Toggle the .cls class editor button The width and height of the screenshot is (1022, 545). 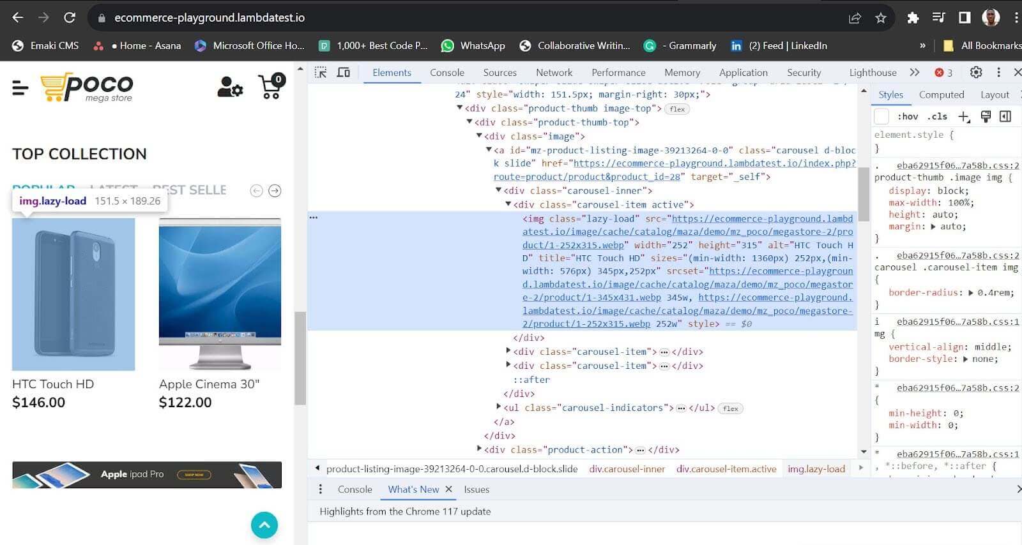[938, 116]
